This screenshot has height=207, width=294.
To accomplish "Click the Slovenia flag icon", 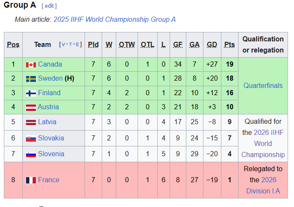I will 31,154.
